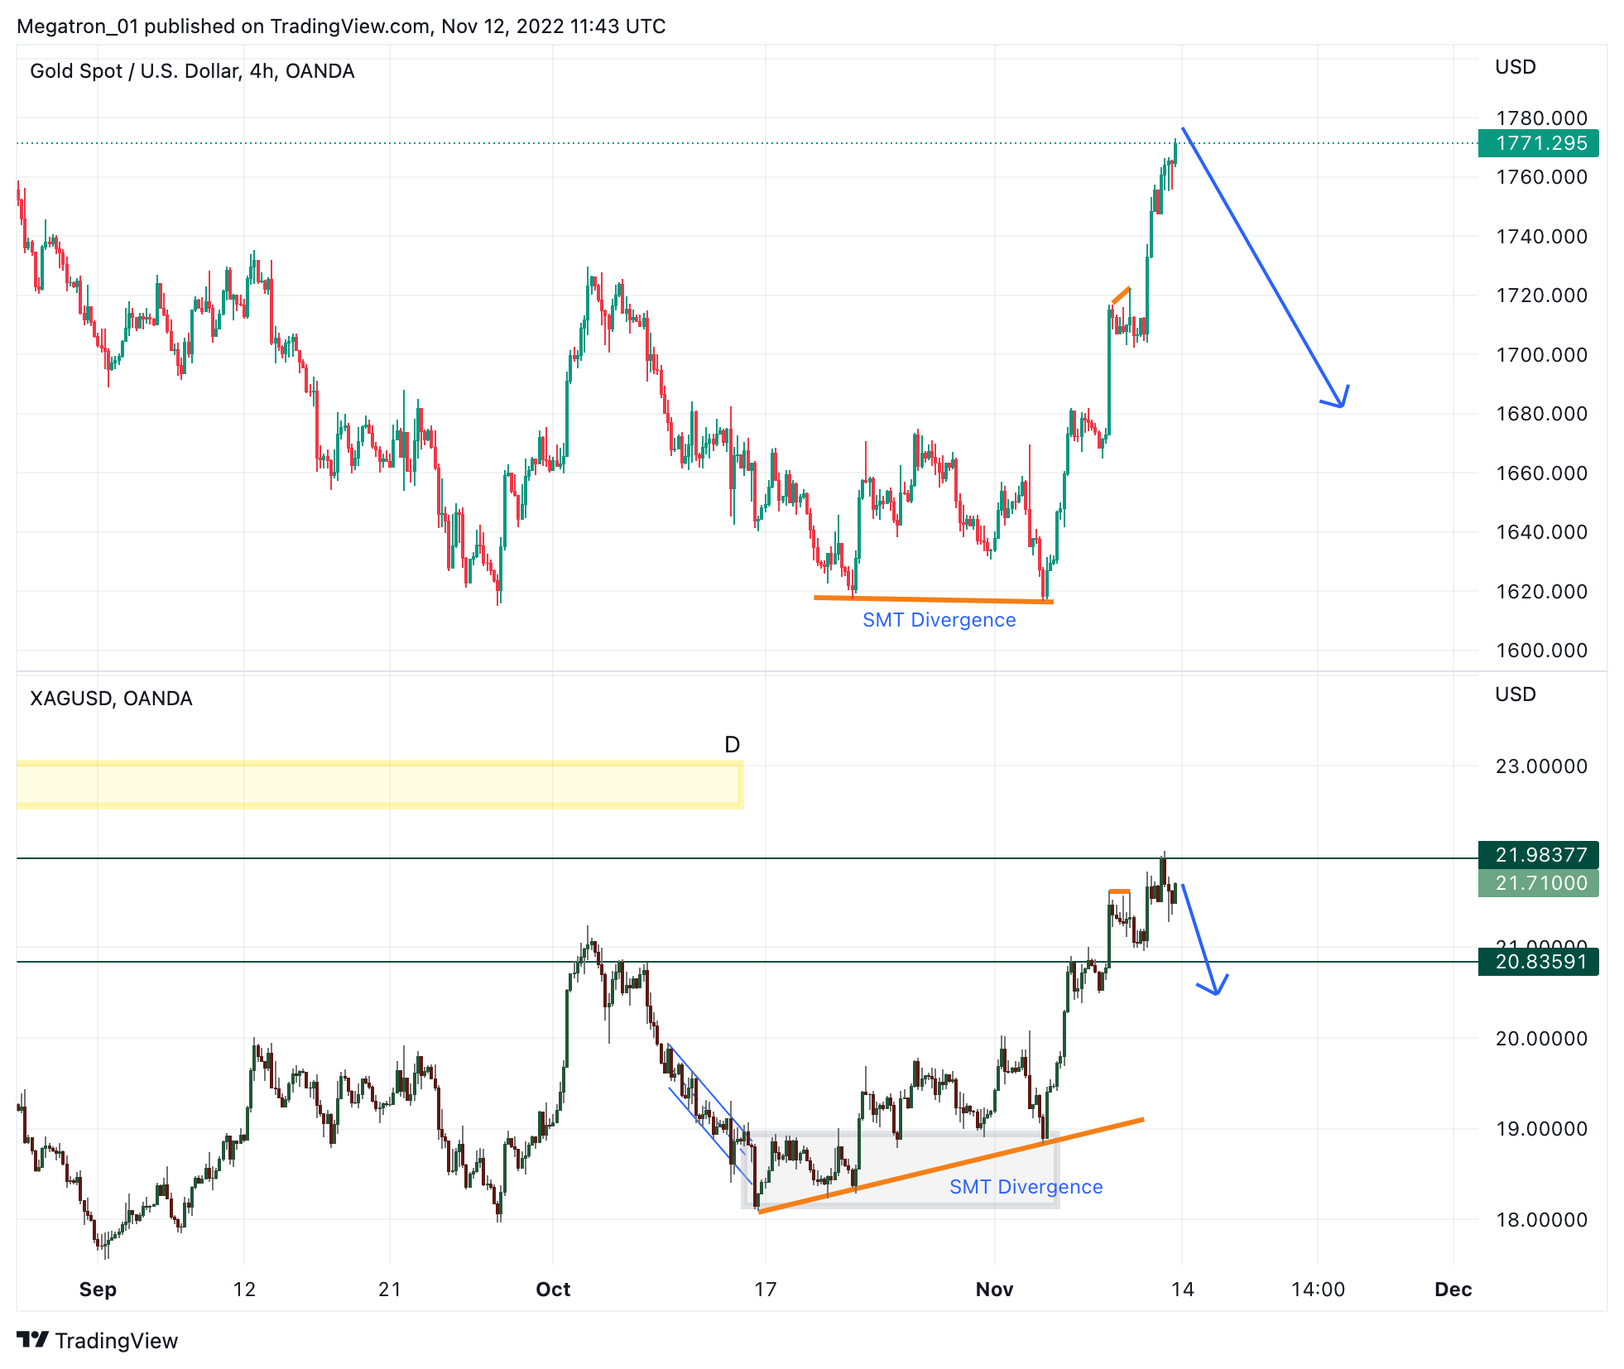Click the silver price label 21.71000
The height and width of the screenshot is (1369, 1624).
click(x=1540, y=882)
